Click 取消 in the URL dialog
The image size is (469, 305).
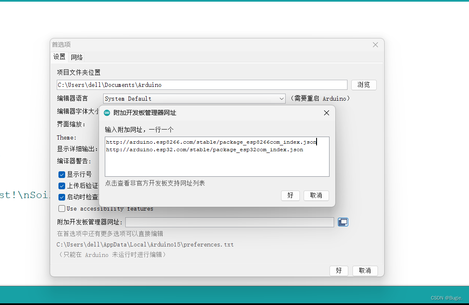click(316, 196)
